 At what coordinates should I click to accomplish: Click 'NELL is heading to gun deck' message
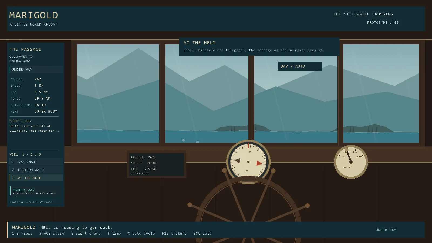(x=76, y=228)
